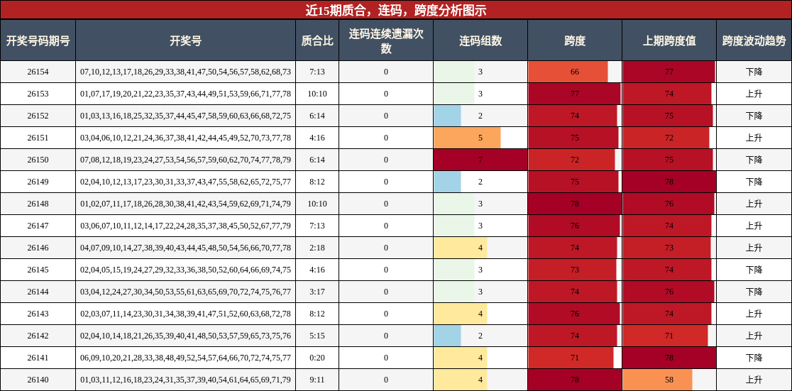Click the 下降 trend in row 26141
792x391 pixels.
click(754, 357)
